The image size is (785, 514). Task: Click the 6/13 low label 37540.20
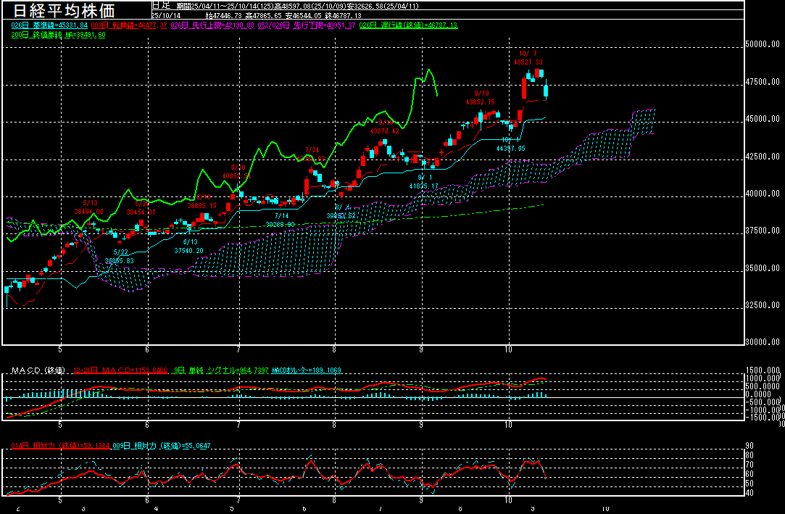click(188, 250)
